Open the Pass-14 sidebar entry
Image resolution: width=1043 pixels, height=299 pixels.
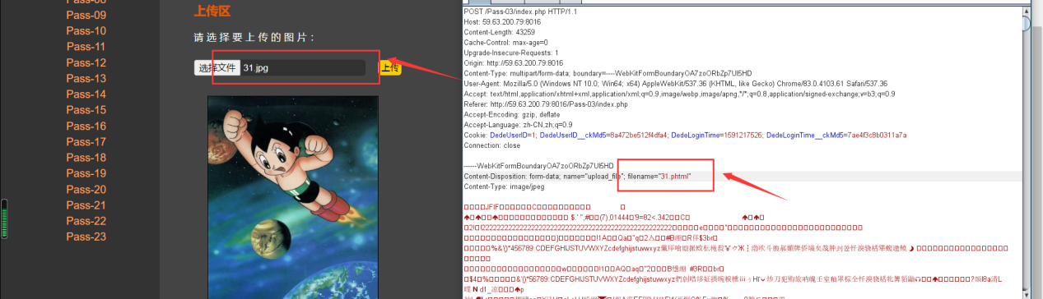coord(86,94)
